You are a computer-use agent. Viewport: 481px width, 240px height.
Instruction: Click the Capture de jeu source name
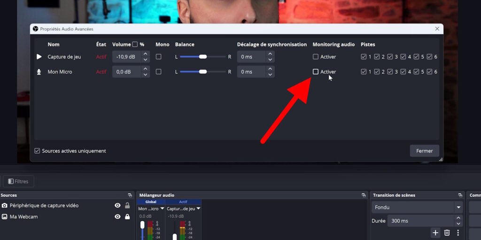(x=64, y=57)
